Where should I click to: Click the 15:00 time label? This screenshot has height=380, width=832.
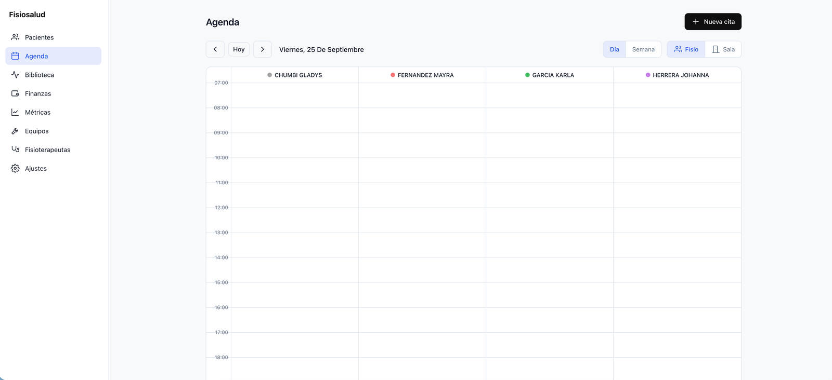coord(222,282)
